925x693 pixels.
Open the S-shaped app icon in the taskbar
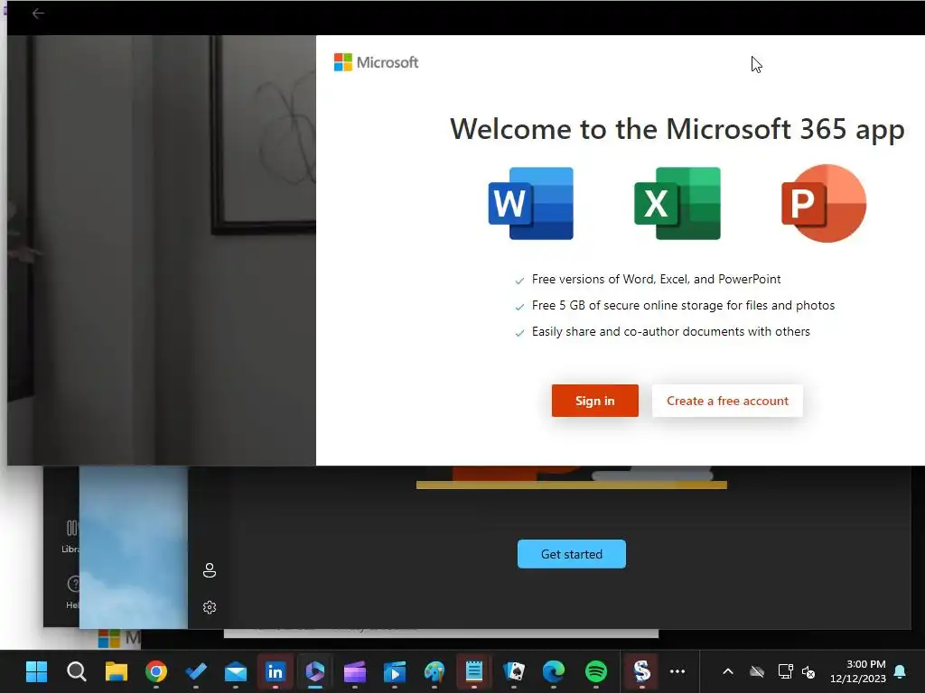tap(642, 671)
